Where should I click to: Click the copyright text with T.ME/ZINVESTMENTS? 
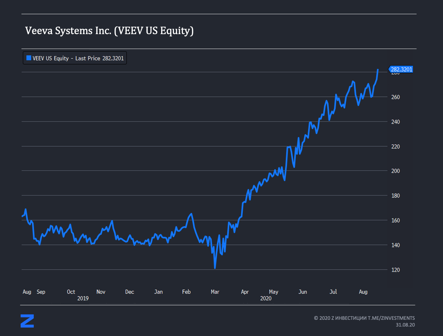[364, 318]
